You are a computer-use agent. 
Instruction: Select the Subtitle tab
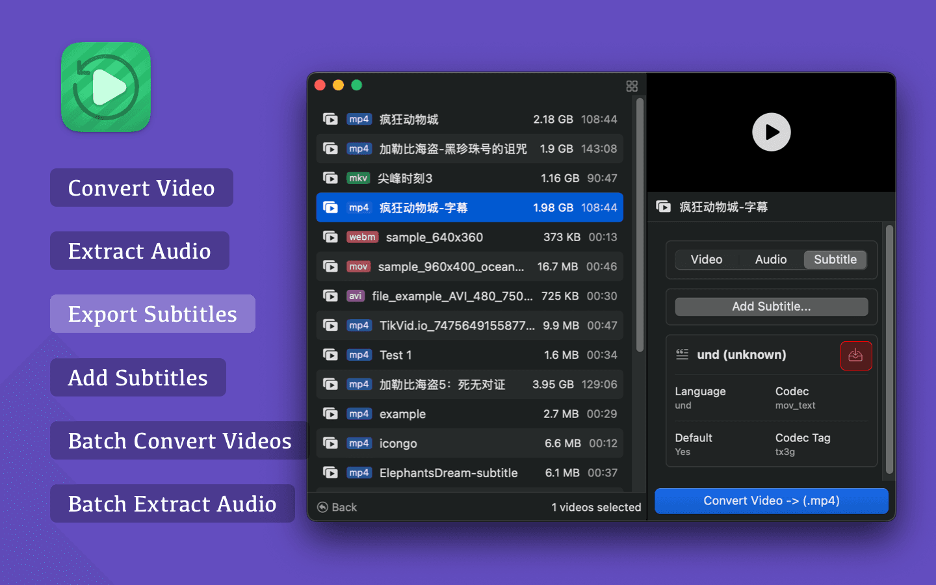[835, 259]
